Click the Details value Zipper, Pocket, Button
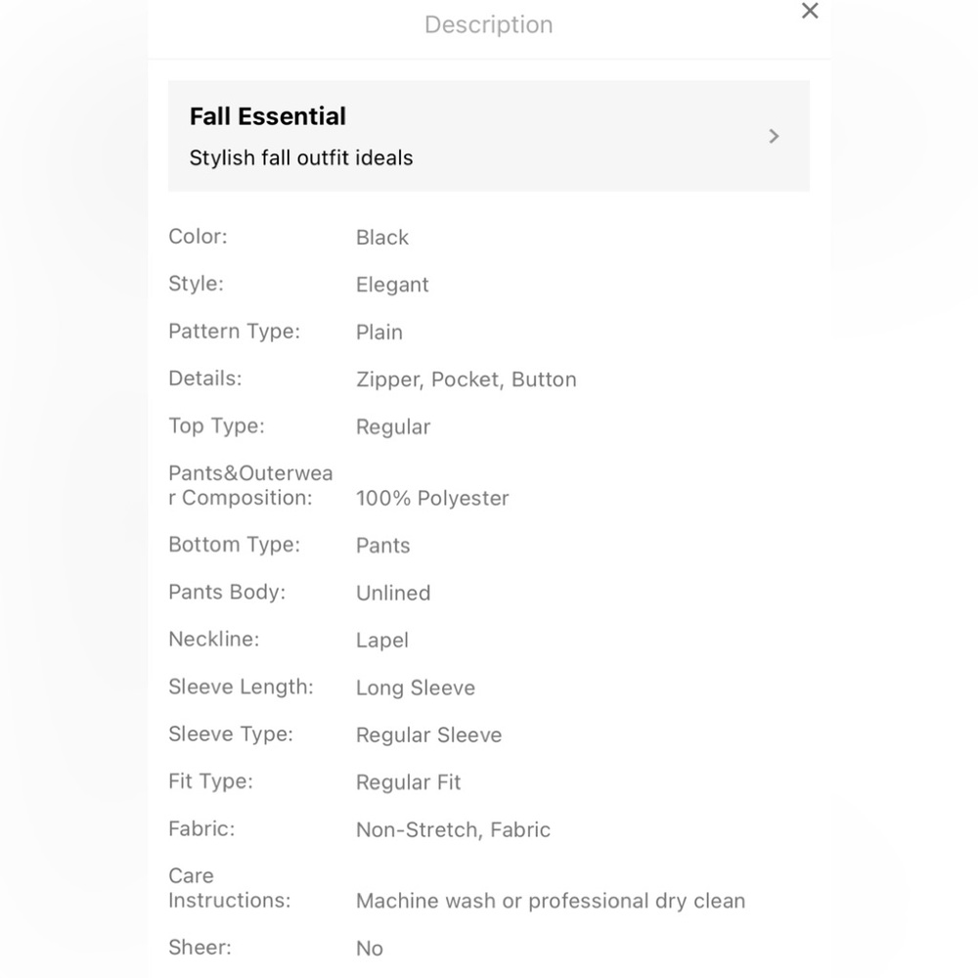The height and width of the screenshot is (978, 978). coord(467,379)
